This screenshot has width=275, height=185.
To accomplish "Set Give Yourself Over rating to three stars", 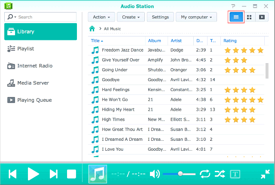I will [x=244, y=60].
